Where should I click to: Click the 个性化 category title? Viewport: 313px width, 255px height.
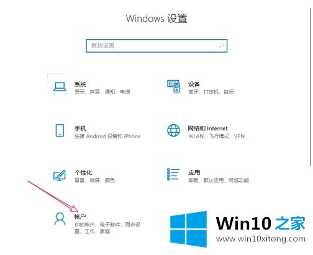pyautogui.click(x=83, y=172)
